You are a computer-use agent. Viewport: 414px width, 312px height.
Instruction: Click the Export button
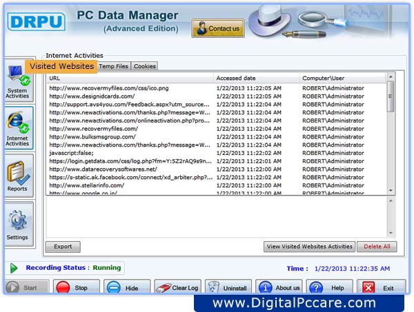[x=63, y=247]
